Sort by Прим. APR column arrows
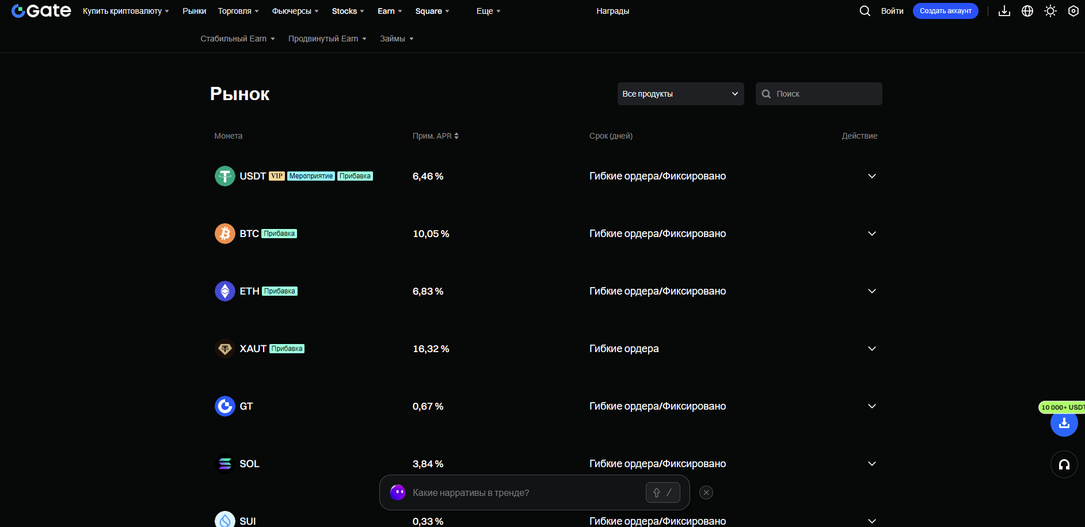The height and width of the screenshot is (527, 1085). 456,136
